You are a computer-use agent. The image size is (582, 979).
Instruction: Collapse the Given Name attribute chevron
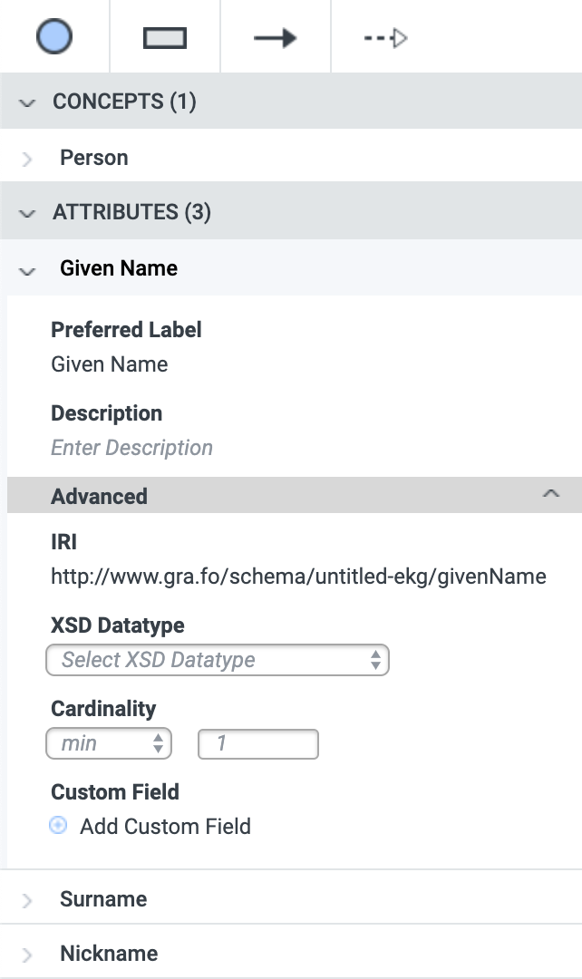click(27, 270)
